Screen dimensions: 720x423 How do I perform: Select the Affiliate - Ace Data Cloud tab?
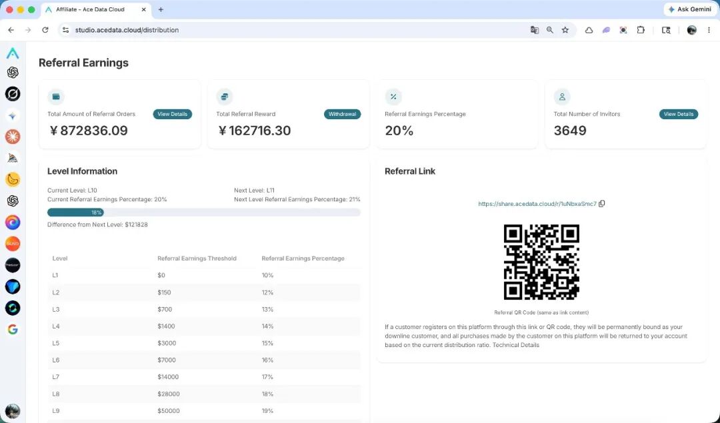pyautogui.click(x=95, y=9)
